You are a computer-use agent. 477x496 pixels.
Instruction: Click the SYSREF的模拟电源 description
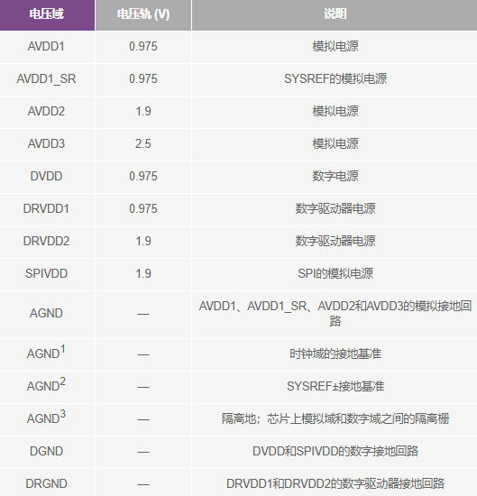click(335, 79)
